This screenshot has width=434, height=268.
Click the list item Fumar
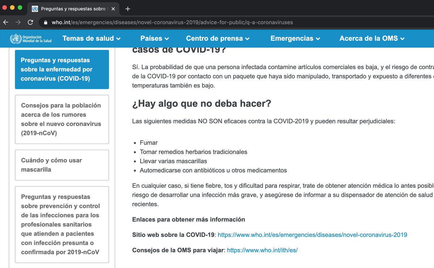tap(149, 142)
